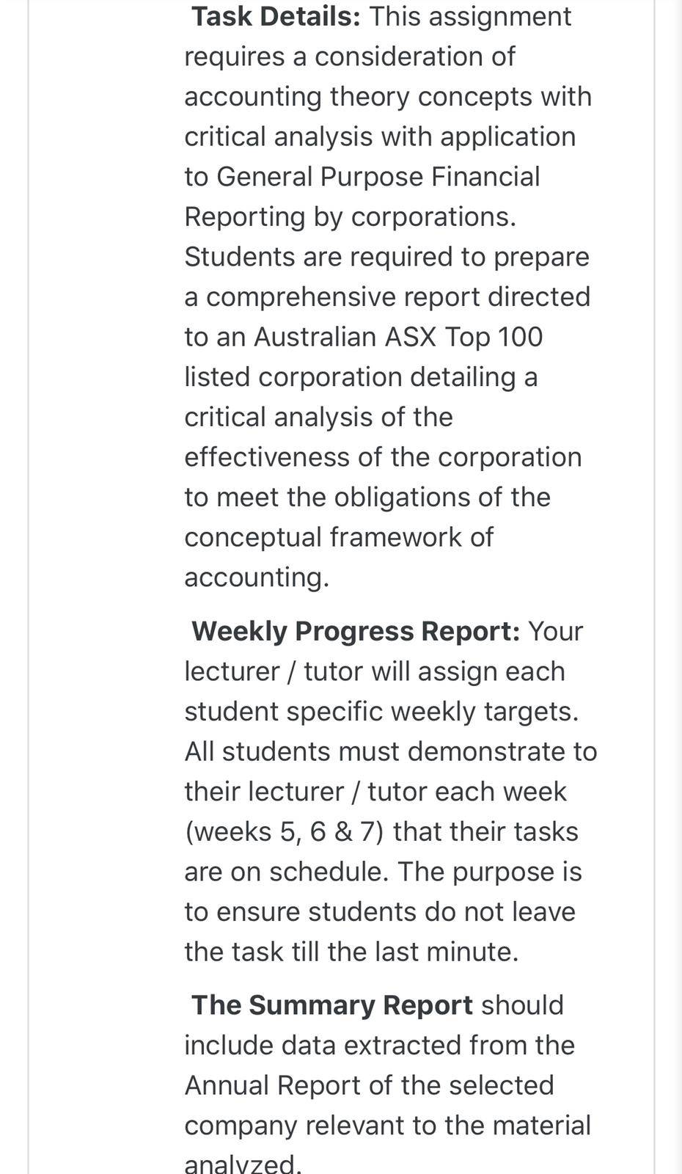Click the words 'Annual Report of the selected'
682x1174 pixels.
pyautogui.click(x=369, y=1085)
